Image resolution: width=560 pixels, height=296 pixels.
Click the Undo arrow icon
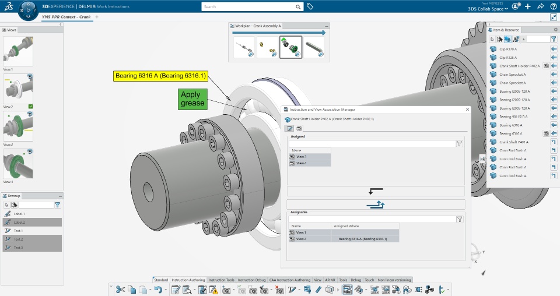coord(158,290)
